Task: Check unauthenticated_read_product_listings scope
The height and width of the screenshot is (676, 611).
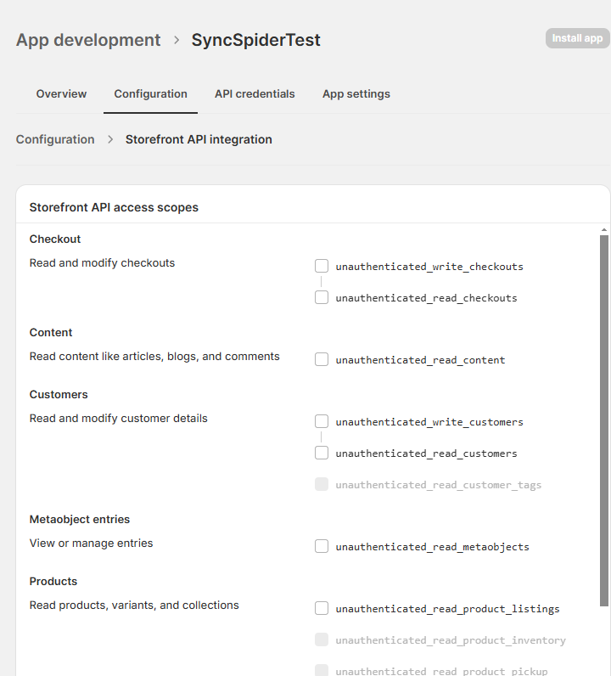Action: tap(322, 608)
